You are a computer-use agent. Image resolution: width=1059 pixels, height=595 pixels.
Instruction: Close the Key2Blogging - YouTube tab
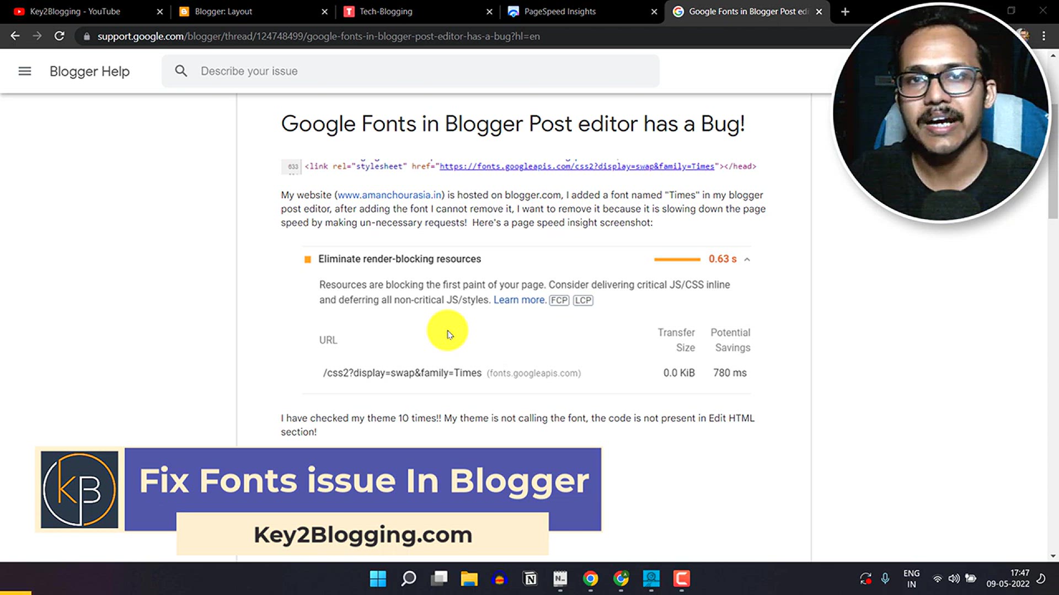click(x=160, y=12)
